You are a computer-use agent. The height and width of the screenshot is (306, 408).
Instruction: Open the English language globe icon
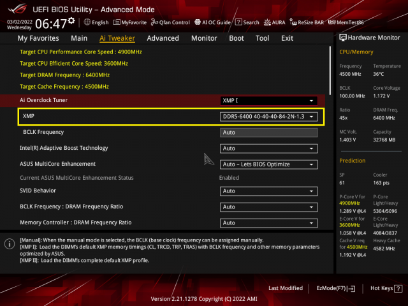(x=87, y=22)
